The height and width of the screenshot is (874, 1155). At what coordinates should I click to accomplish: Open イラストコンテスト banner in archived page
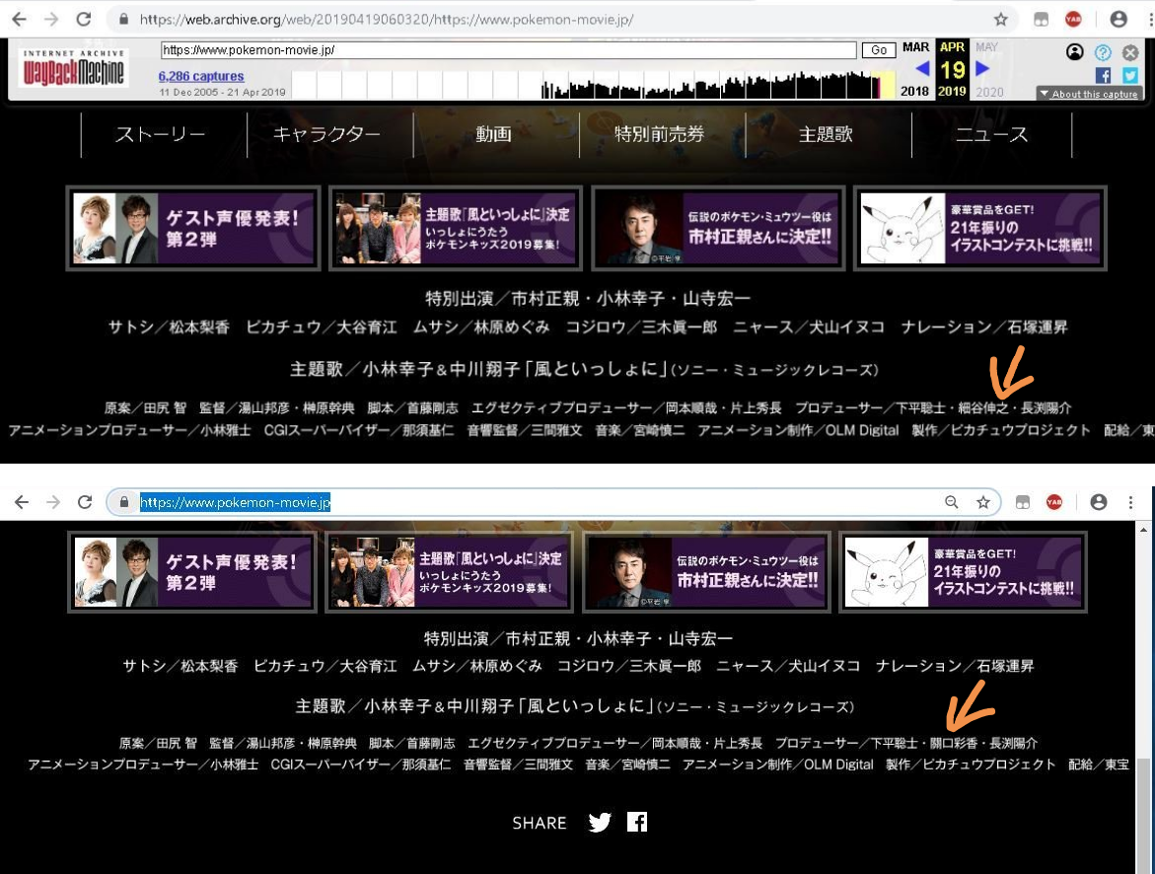tap(980, 229)
